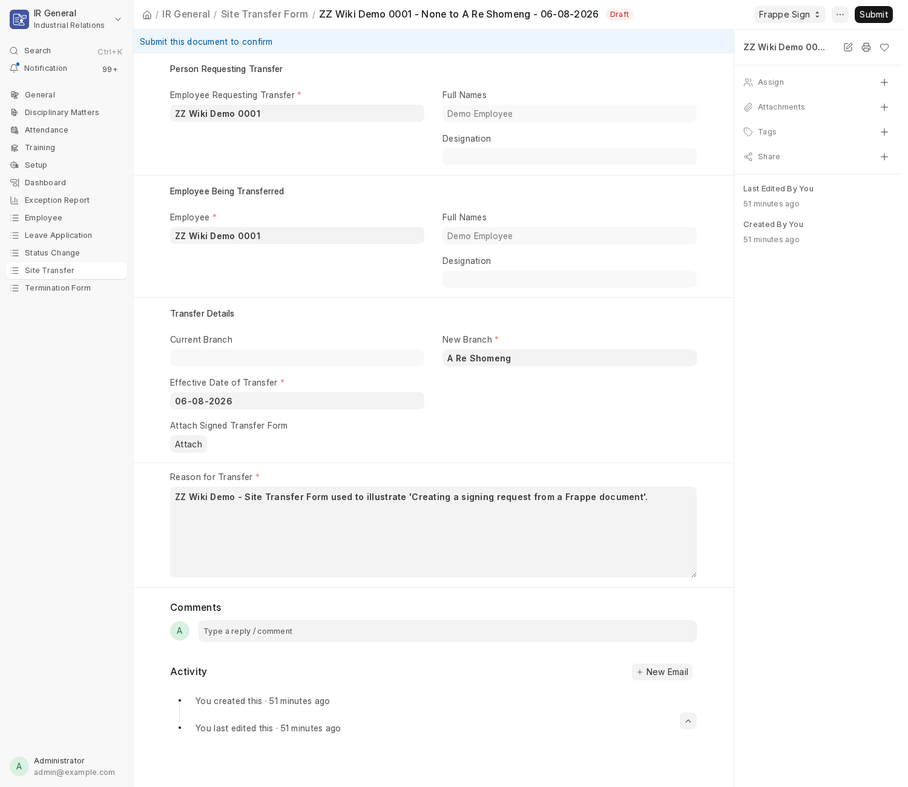The image size is (908, 787).
Task: Open the workspace switcher chevron
Action: (118, 19)
